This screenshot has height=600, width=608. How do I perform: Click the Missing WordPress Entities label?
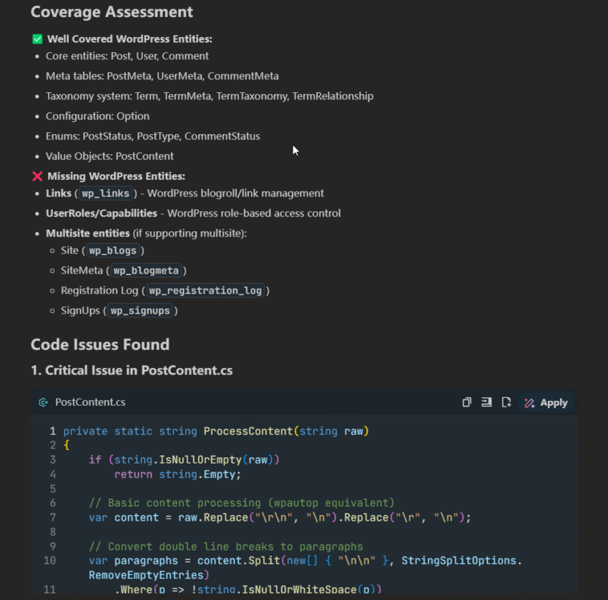point(116,176)
